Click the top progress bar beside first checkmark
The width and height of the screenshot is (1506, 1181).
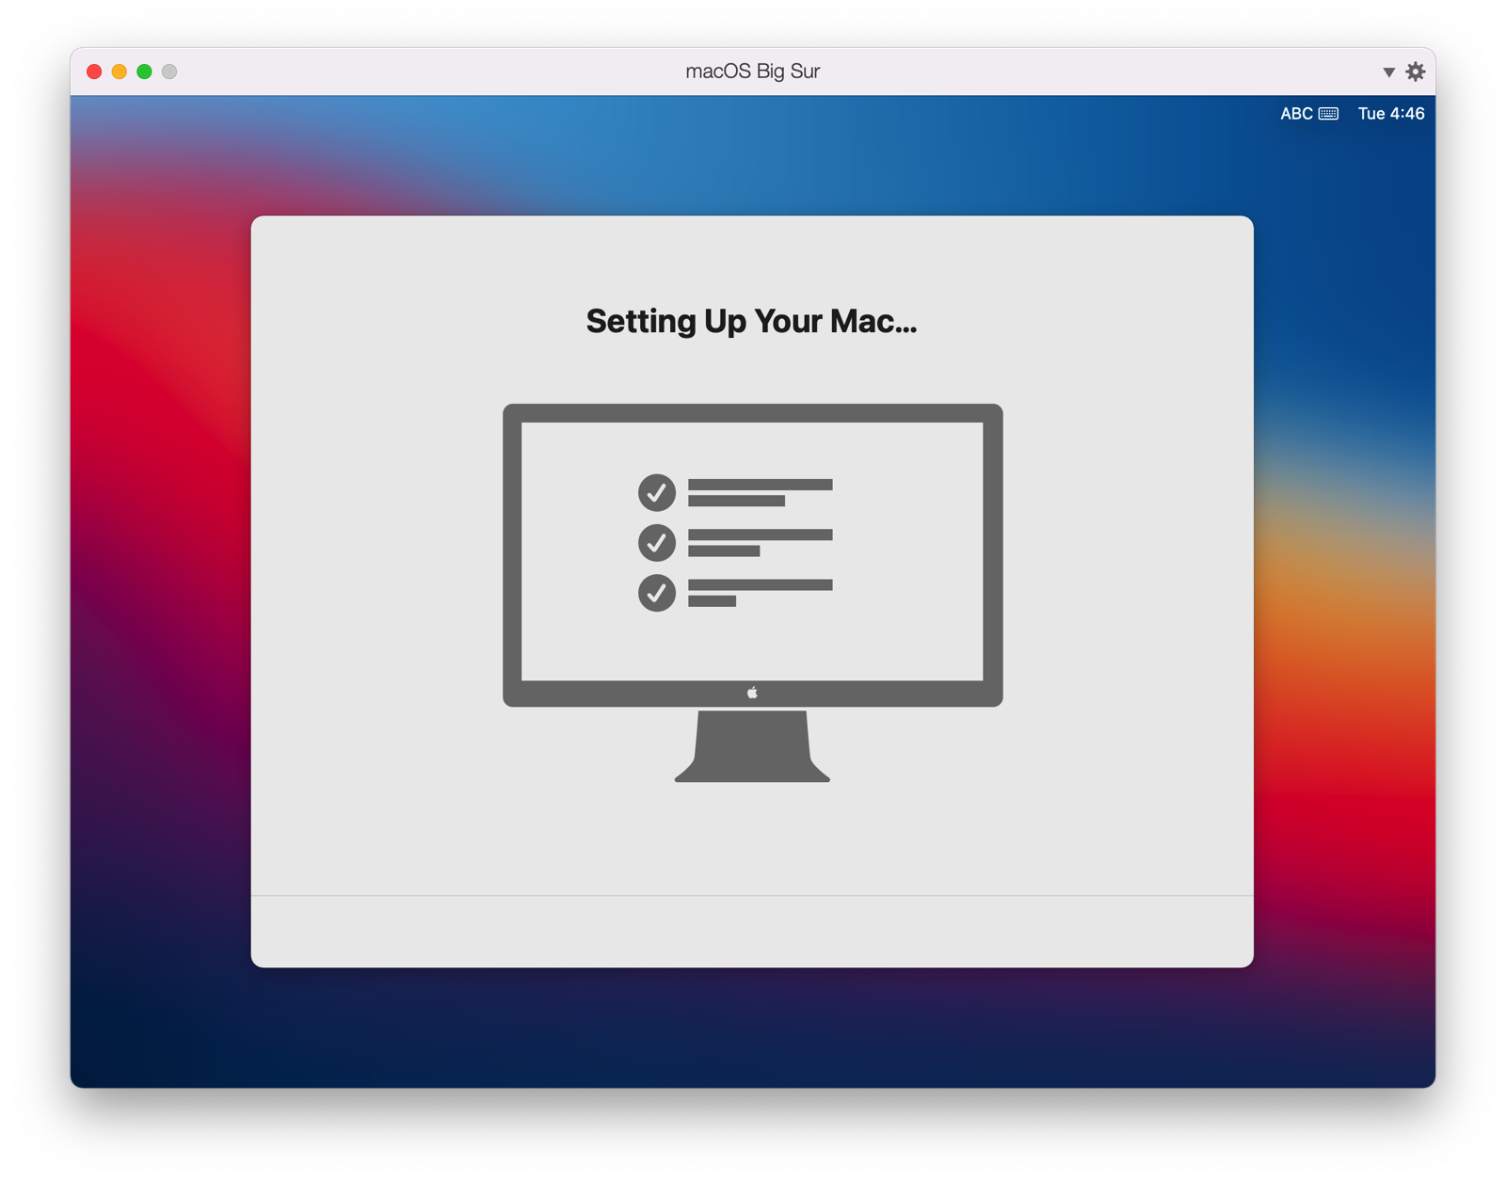pos(761,483)
